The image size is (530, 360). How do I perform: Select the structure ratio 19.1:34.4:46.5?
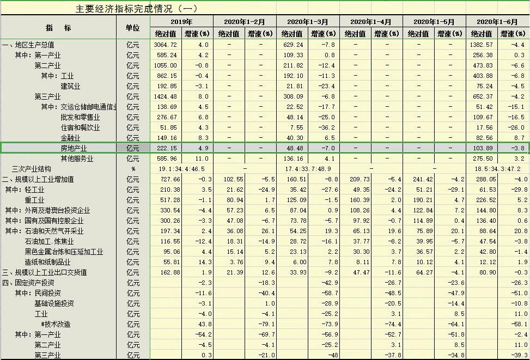pyautogui.click(x=181, y=169)
